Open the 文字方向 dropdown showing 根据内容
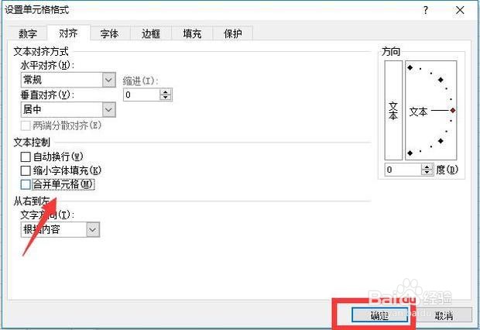Screen dimensions: 480x330 [60, 229]
